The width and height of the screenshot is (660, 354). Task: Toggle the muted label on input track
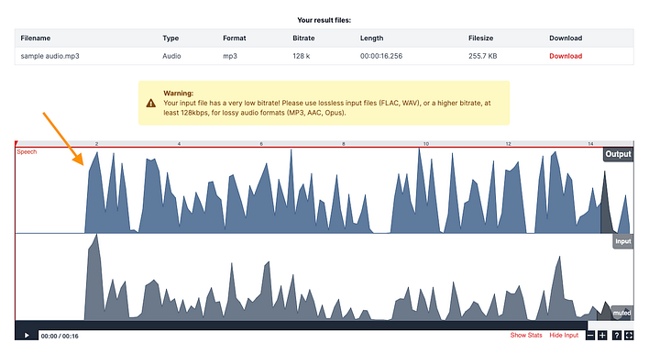621,313
